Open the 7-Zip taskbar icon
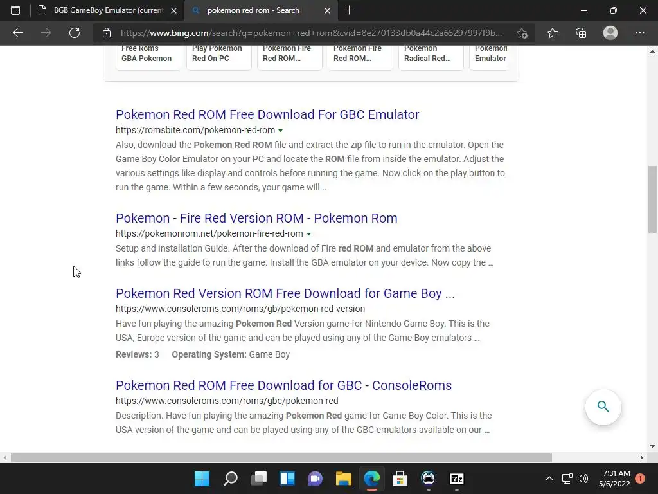 click(x=457, y=479)
